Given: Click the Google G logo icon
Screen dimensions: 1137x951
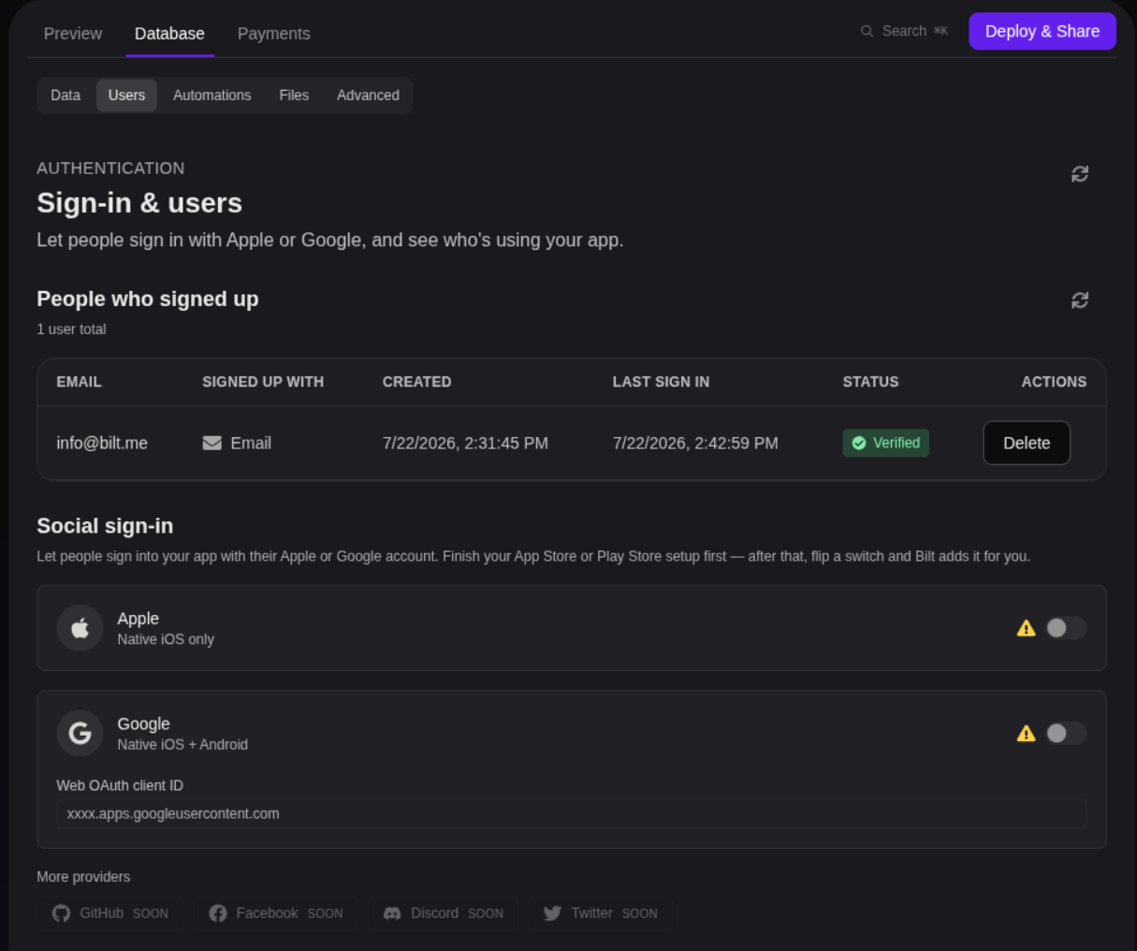Looking at the screenshot, I should point(80,733).
